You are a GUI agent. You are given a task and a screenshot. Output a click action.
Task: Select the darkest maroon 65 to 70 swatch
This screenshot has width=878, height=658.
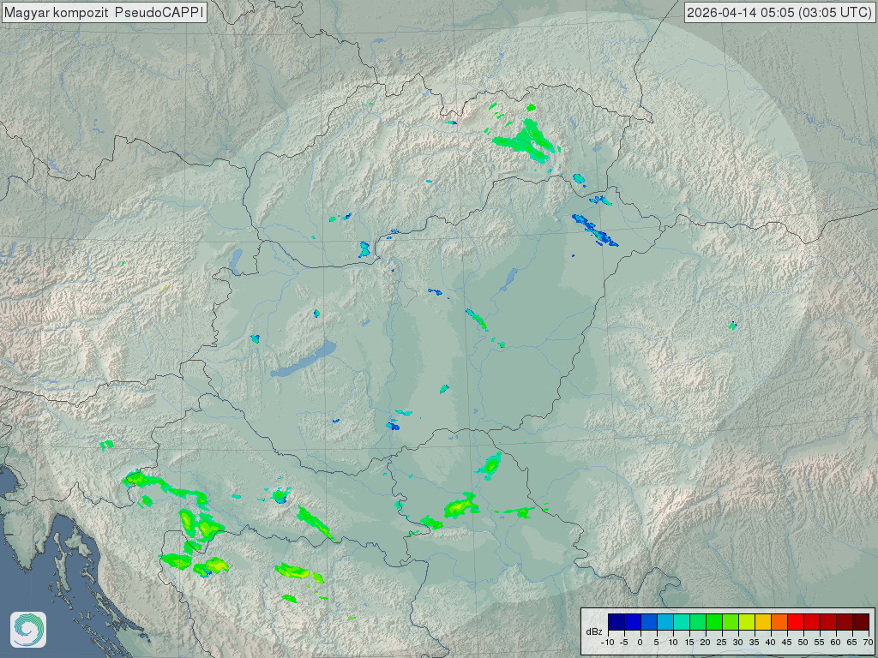(x=860, y=622)
